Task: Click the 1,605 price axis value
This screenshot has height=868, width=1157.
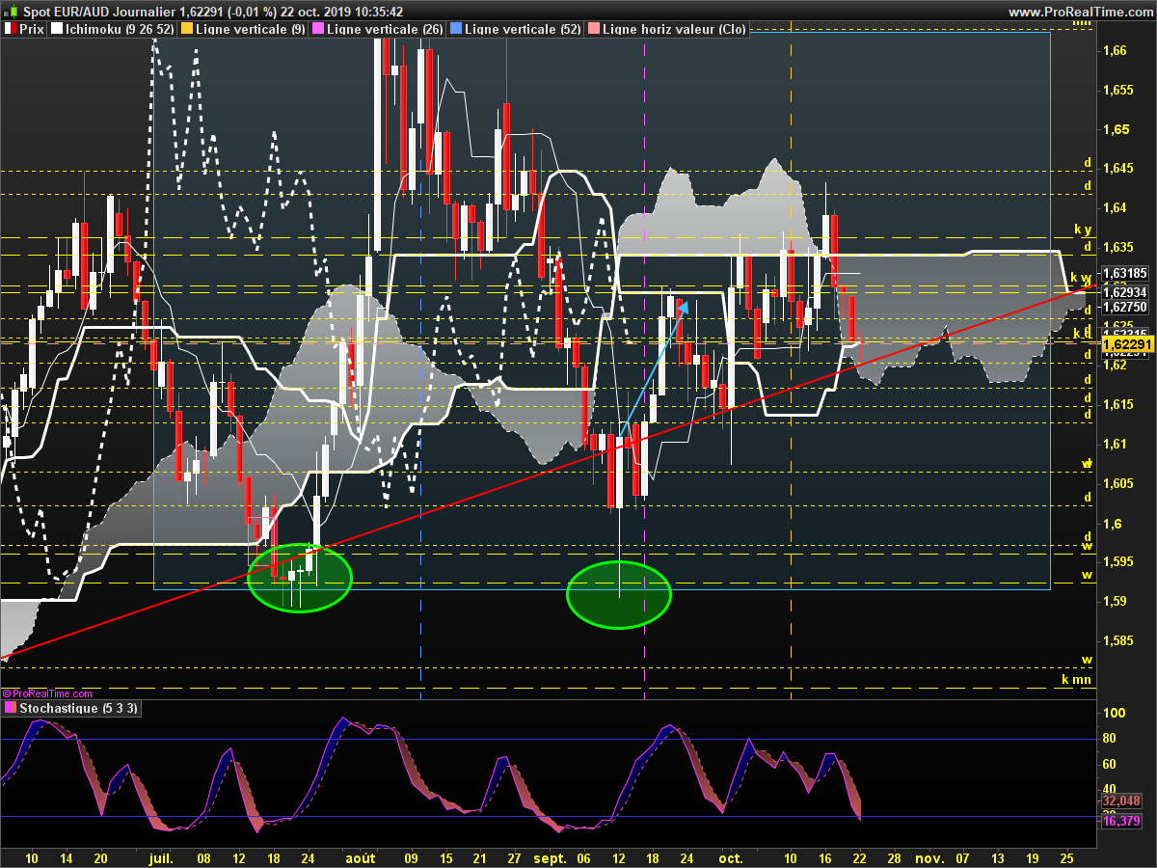Action: point(1118,483)
